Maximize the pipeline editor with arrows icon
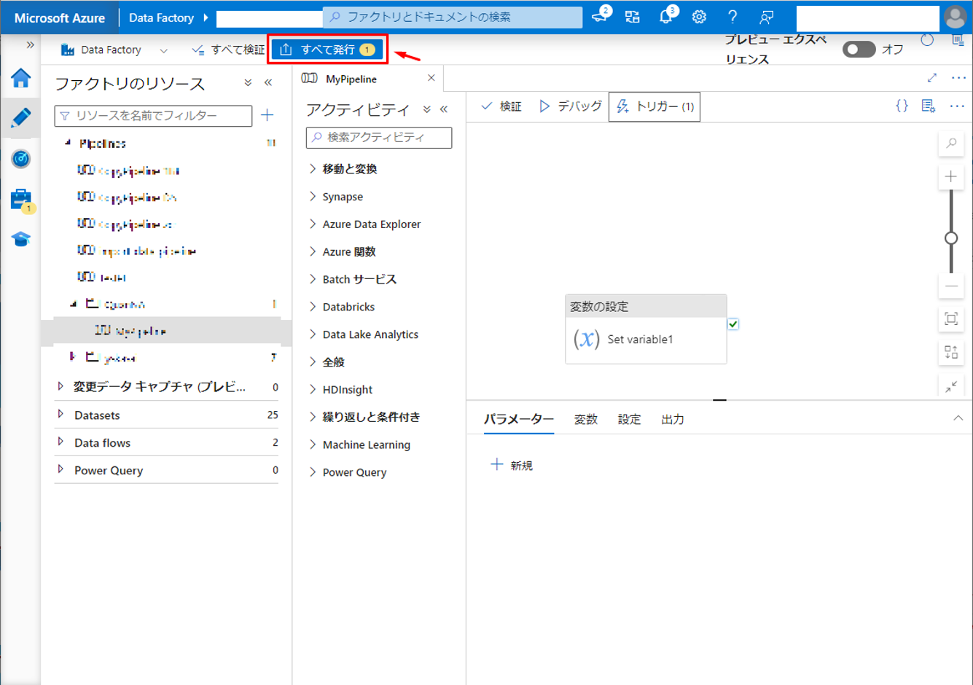Screen dimensions: 973x685 [932, 77]
